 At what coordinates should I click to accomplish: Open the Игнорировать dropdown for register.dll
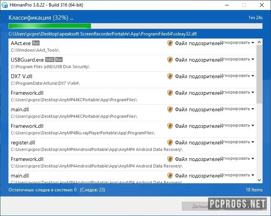(x=237, y=142)
